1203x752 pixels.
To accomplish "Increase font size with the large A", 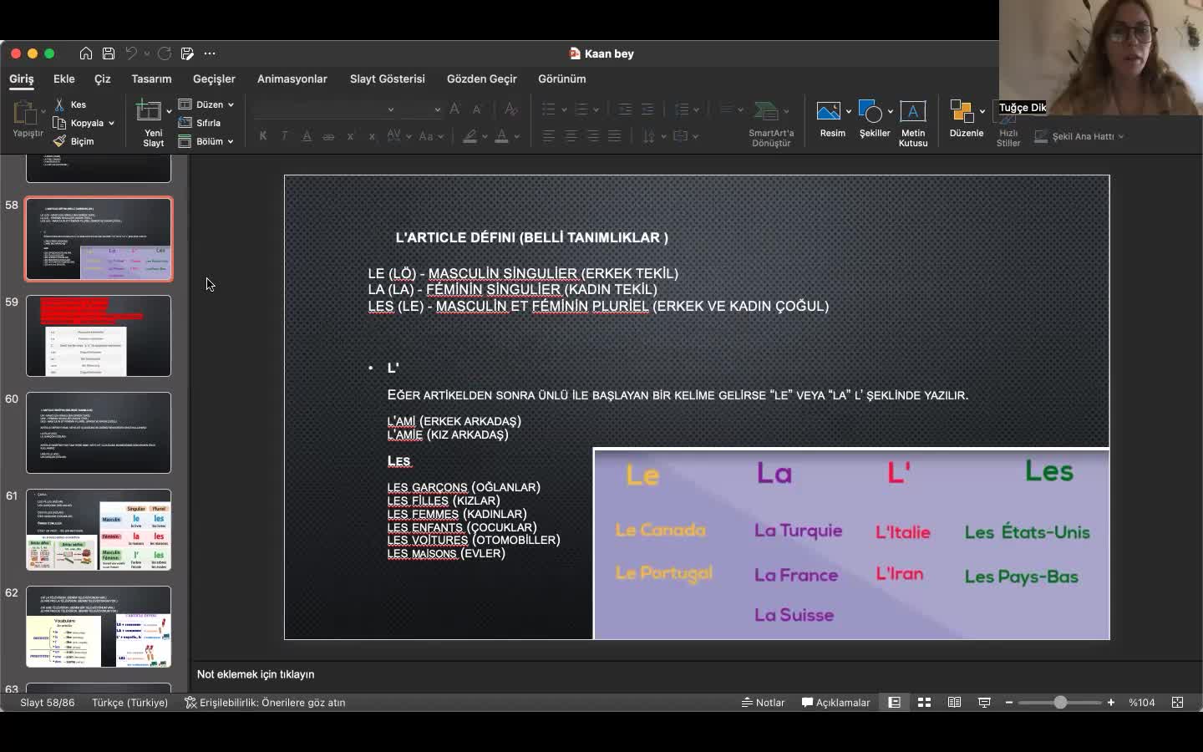I will [x=454, y=109].
